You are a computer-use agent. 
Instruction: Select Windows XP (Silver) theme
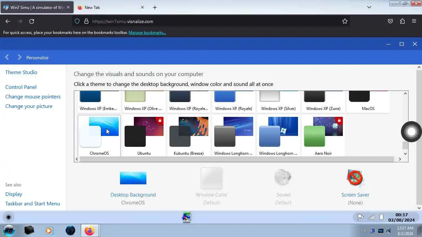(278, 102)
